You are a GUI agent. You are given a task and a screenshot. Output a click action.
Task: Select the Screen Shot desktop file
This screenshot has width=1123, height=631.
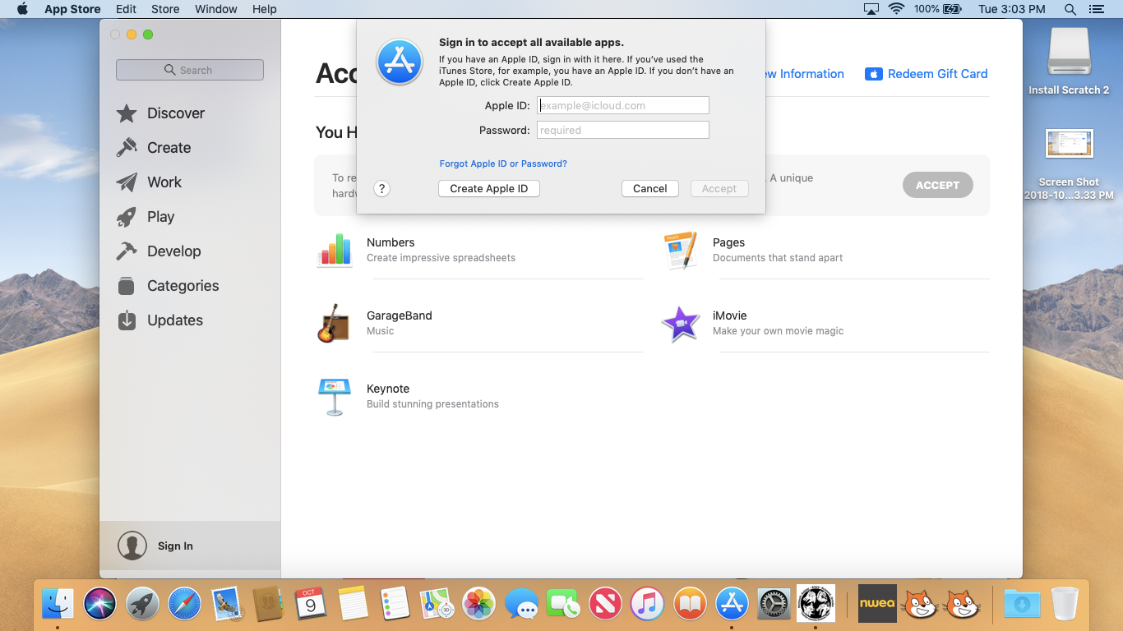pos(1069,164)
